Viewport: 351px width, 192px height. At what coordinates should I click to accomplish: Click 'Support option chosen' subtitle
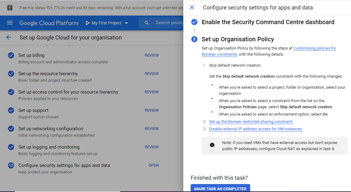pyautogui.click(x=38, y=117)
